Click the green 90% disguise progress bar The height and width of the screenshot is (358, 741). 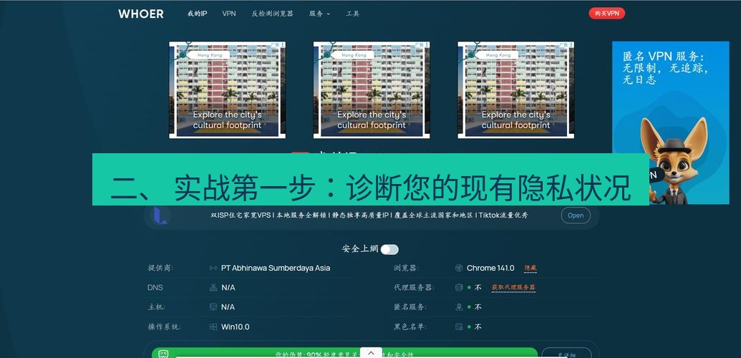344,353
